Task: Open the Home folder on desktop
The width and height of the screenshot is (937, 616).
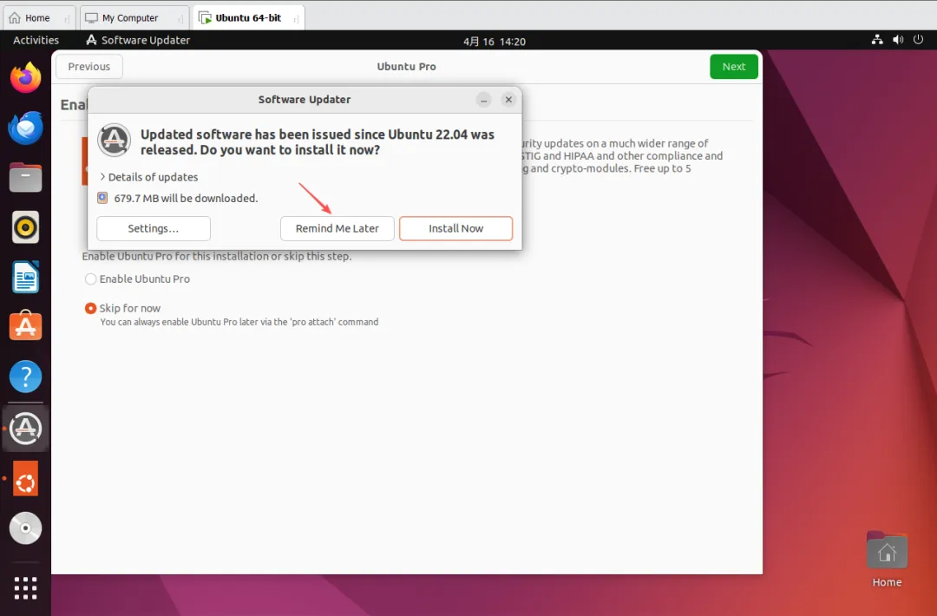Action: (887, 560)
